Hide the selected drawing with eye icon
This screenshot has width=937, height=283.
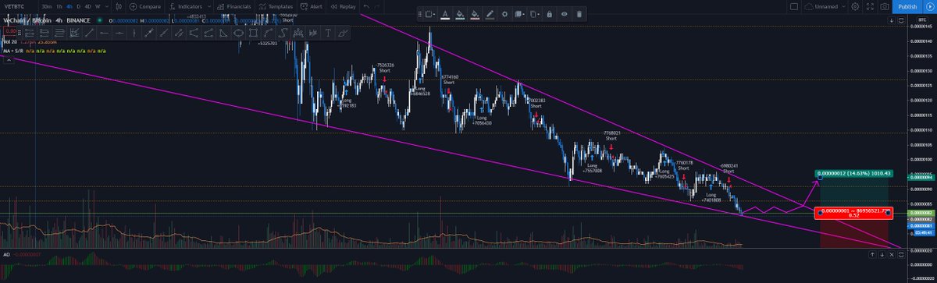pyautogui.click(x=565, y=14)
